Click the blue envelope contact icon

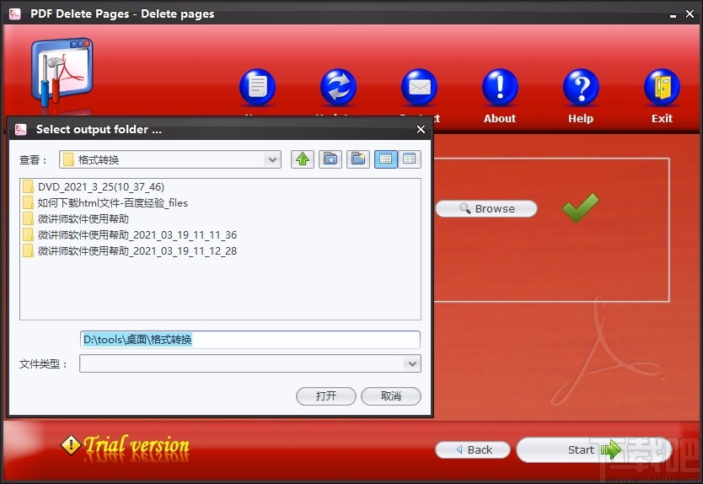[419, 88]
